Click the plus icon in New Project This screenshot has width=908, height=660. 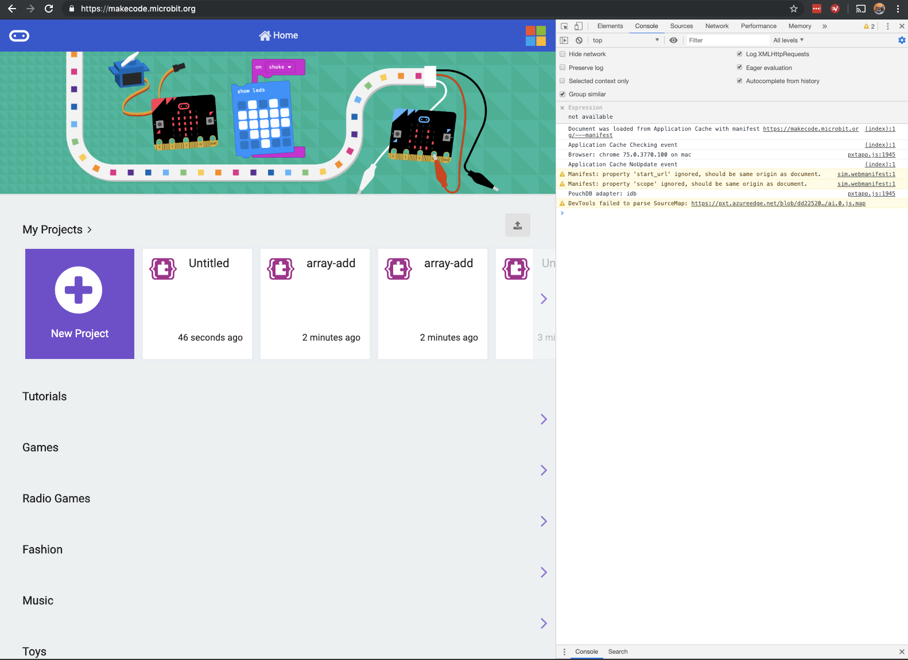pos(79,290)
